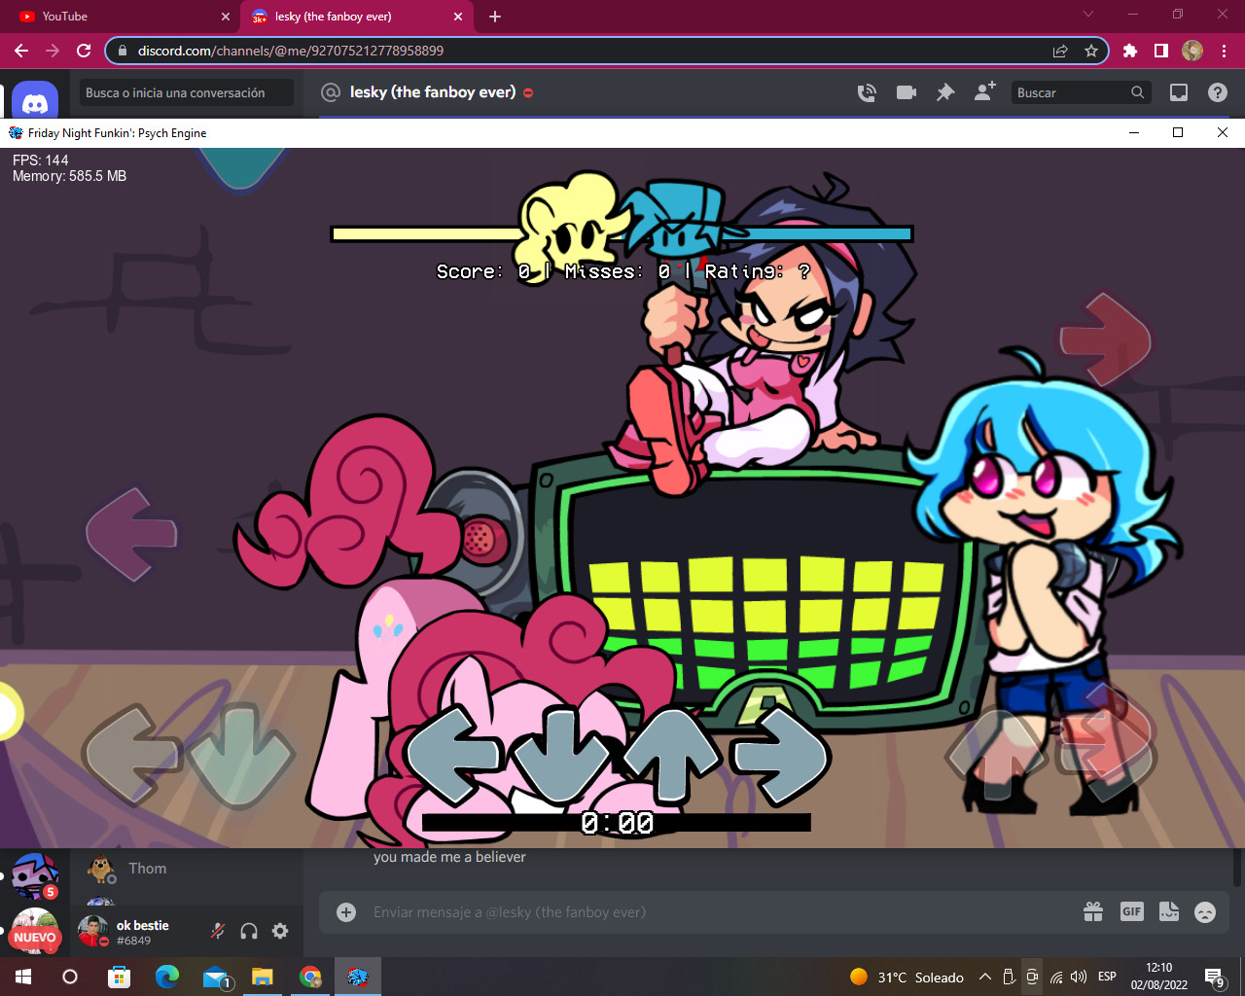Open Chrome three-dot menu

point(1225,51)
